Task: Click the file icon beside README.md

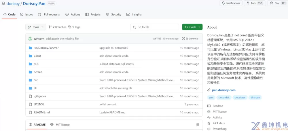Action: (31, 113)
